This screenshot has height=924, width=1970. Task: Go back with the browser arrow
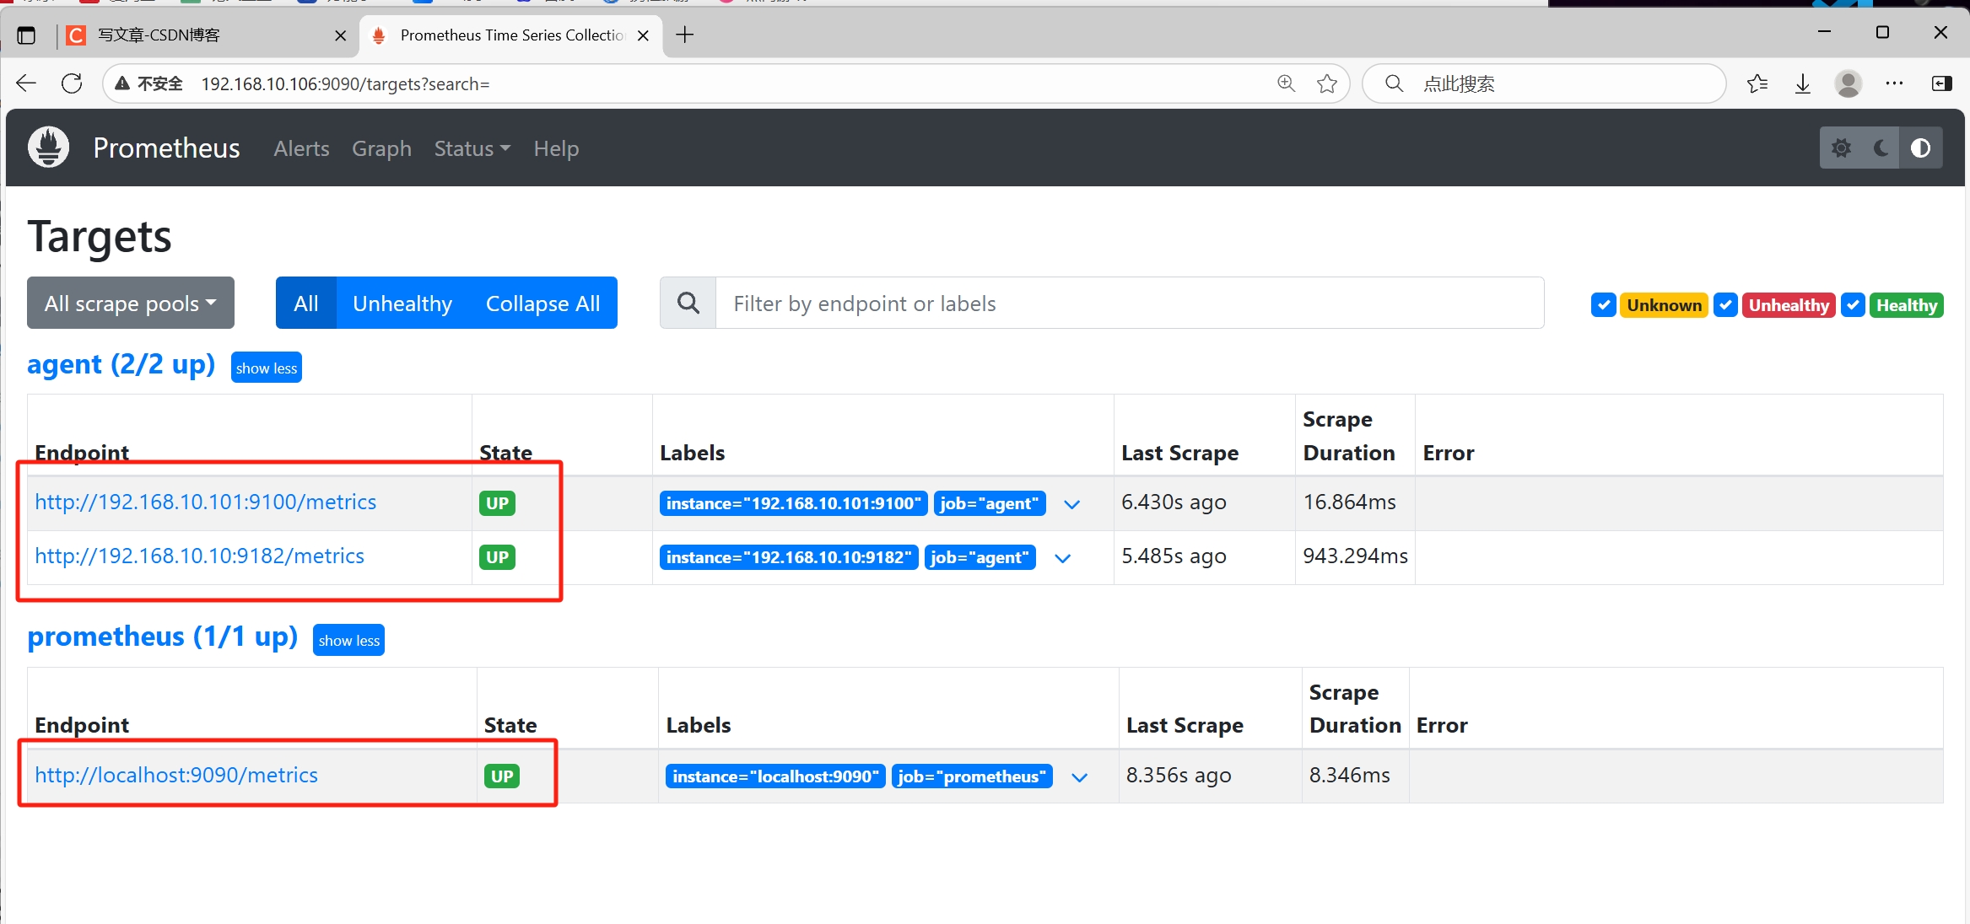tap(26, 83)
